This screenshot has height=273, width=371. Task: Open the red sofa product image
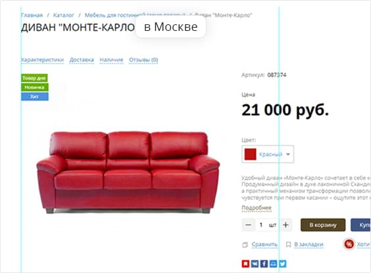click(x=128, y=172)
